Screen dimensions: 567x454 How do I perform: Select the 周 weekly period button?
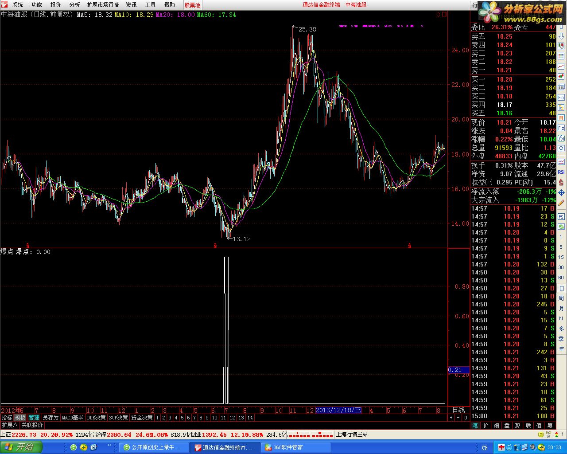(561, 298)
